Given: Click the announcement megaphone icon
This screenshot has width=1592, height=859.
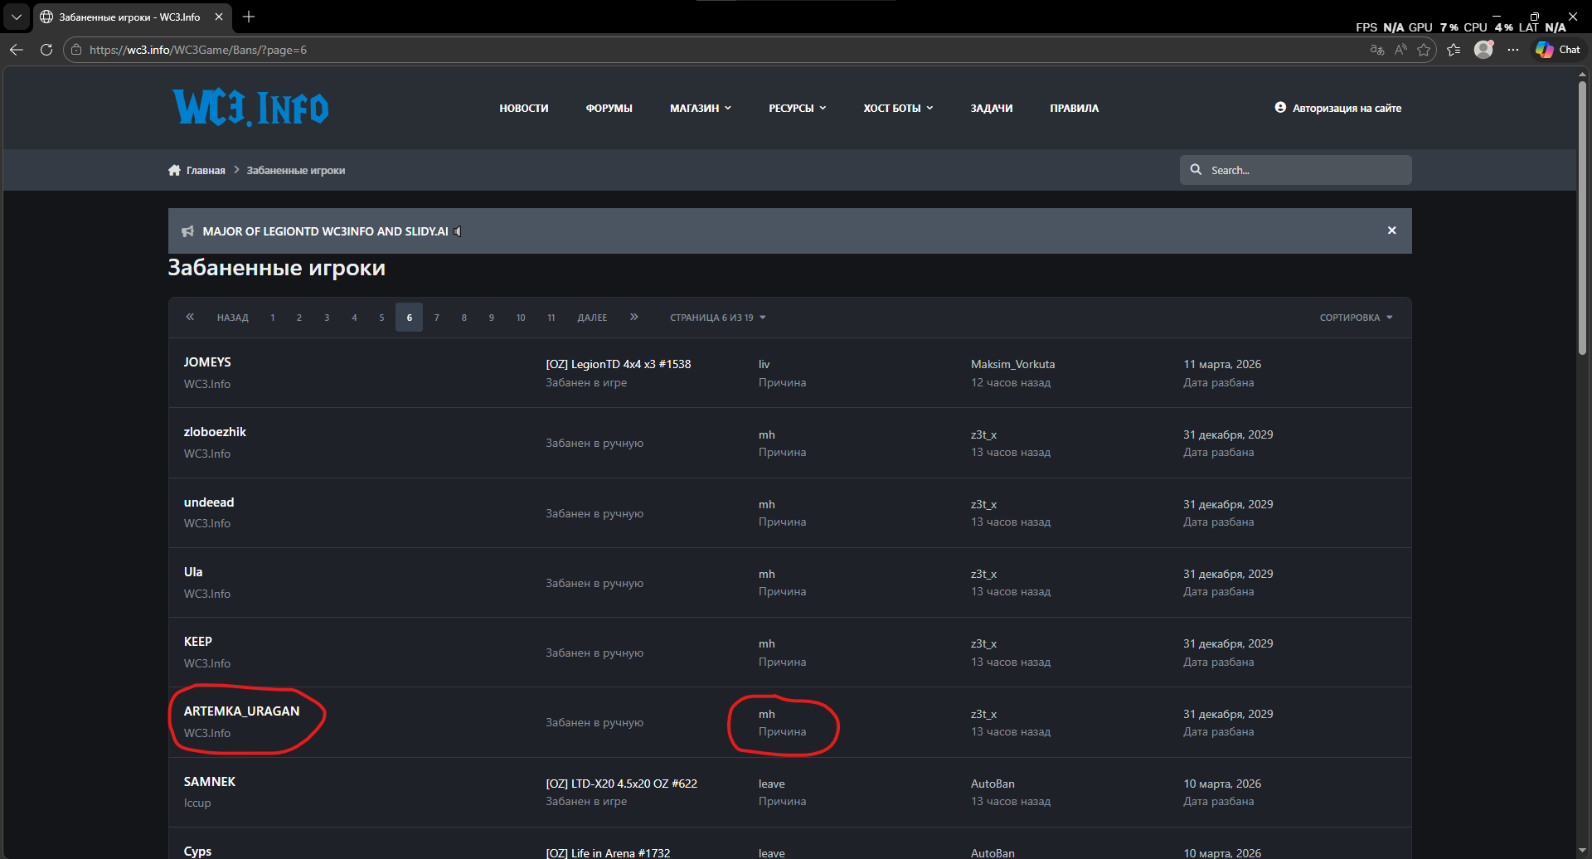Looking at the screenshot, I should (187, 231).
